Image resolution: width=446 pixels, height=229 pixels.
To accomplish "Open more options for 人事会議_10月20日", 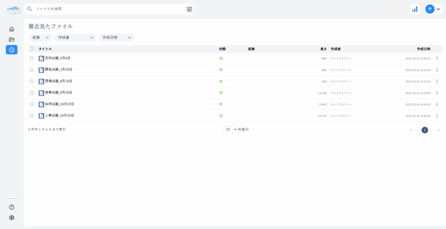I will 437,116.
